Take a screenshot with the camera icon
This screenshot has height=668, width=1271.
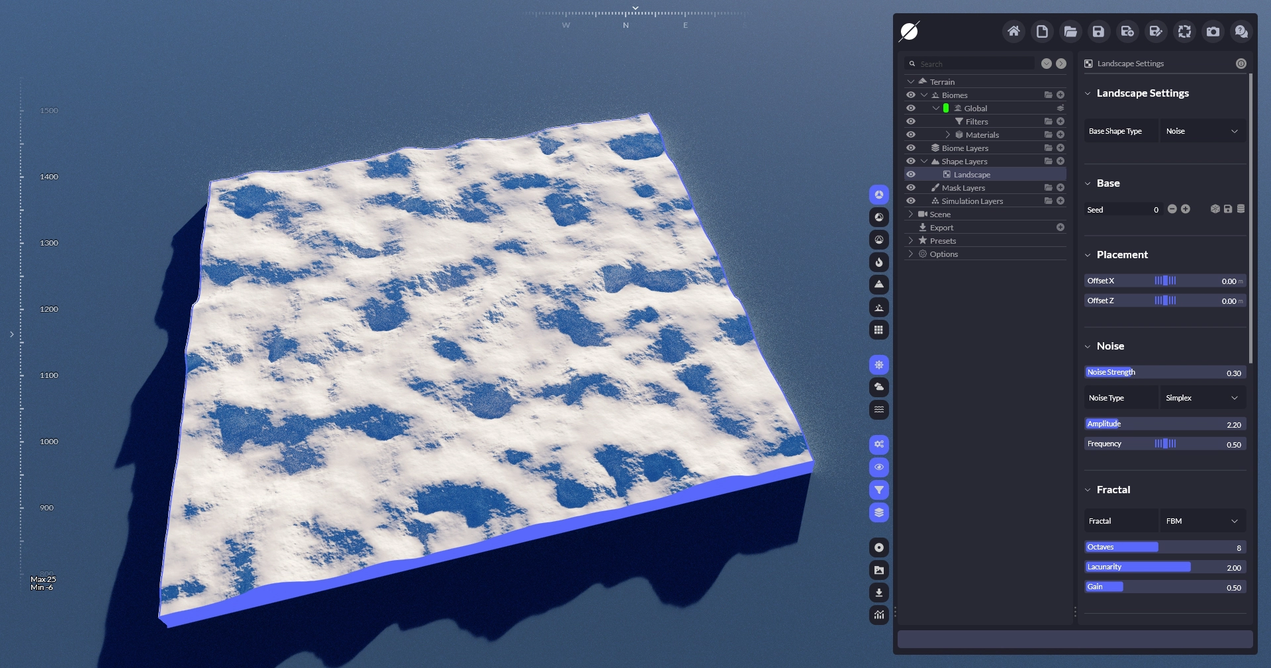coord(1213,31)
